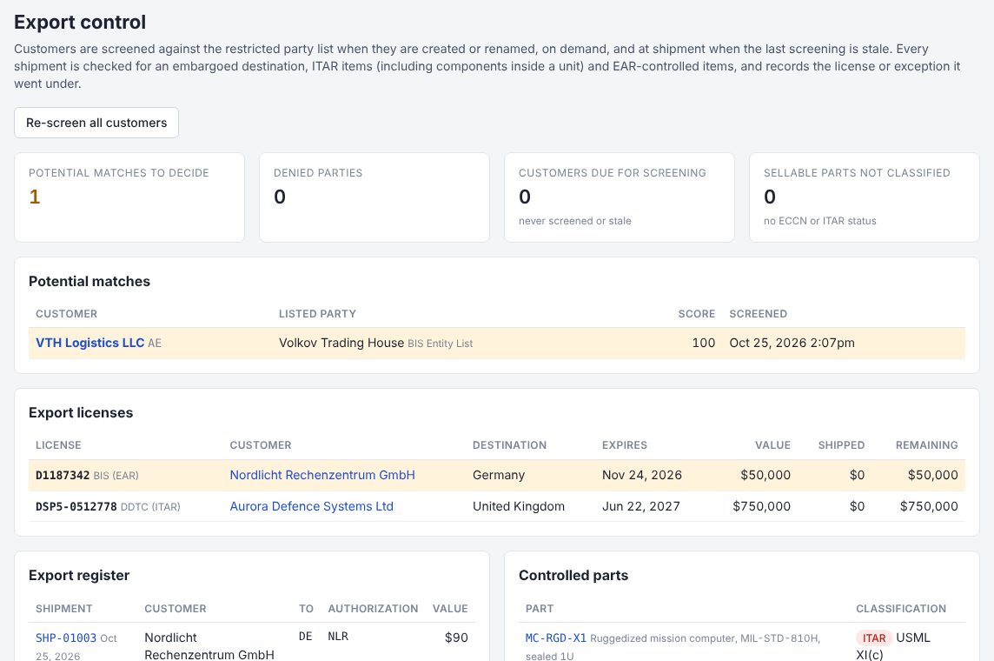Click the expiry date Nov 24, 2026

pos(641,475)
